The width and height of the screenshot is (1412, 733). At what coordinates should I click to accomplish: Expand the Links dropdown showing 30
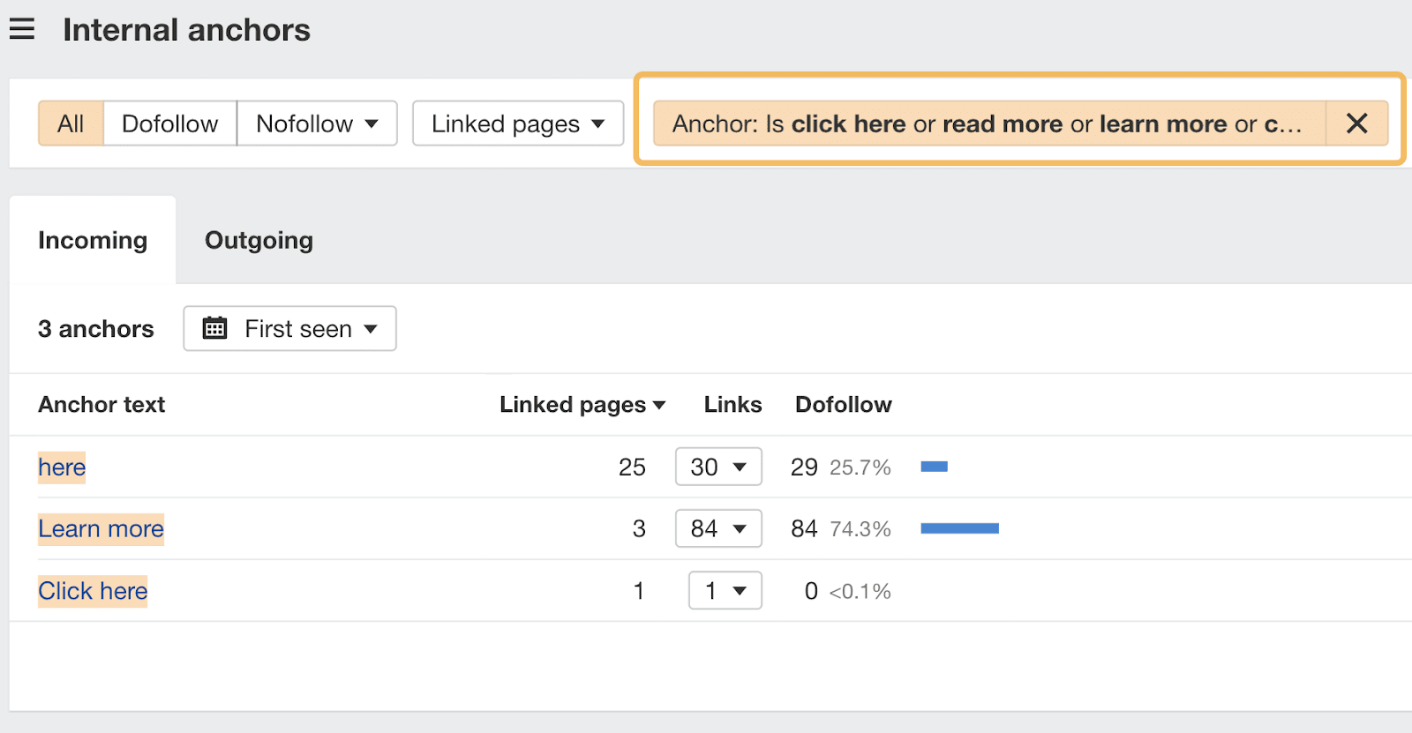click(x=717, y=467)
